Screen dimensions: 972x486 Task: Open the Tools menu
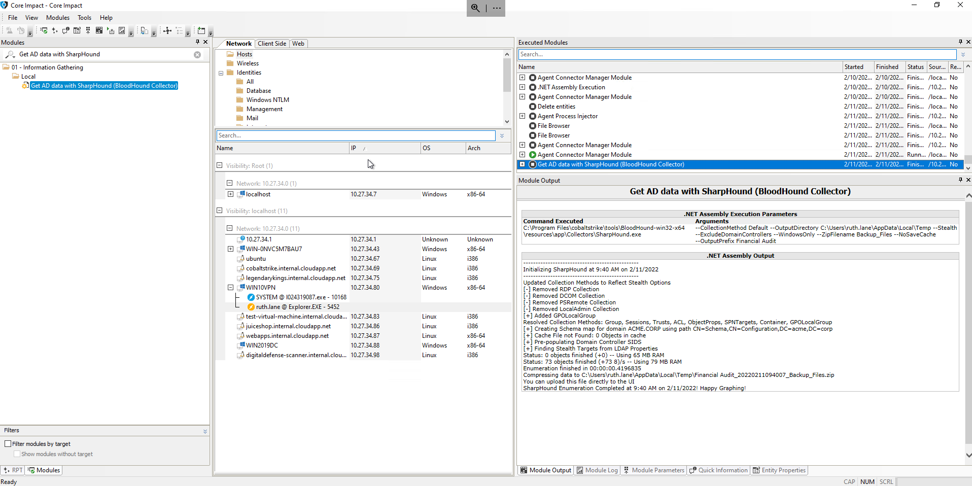pyautogui.click(x=84, y=18)
